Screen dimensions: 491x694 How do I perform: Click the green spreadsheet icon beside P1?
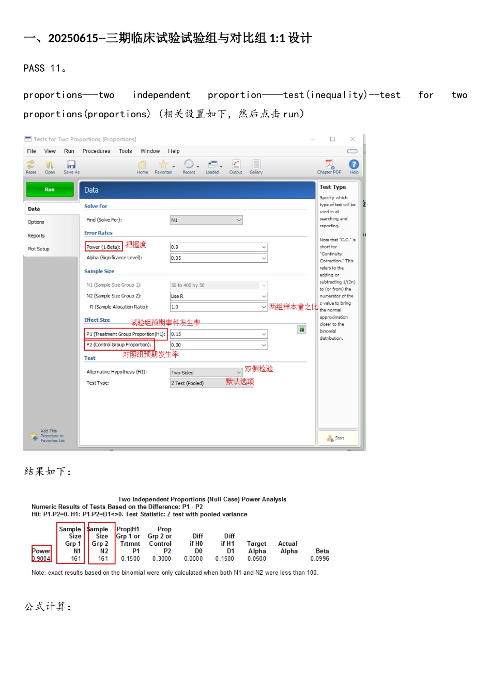[302, 329]
